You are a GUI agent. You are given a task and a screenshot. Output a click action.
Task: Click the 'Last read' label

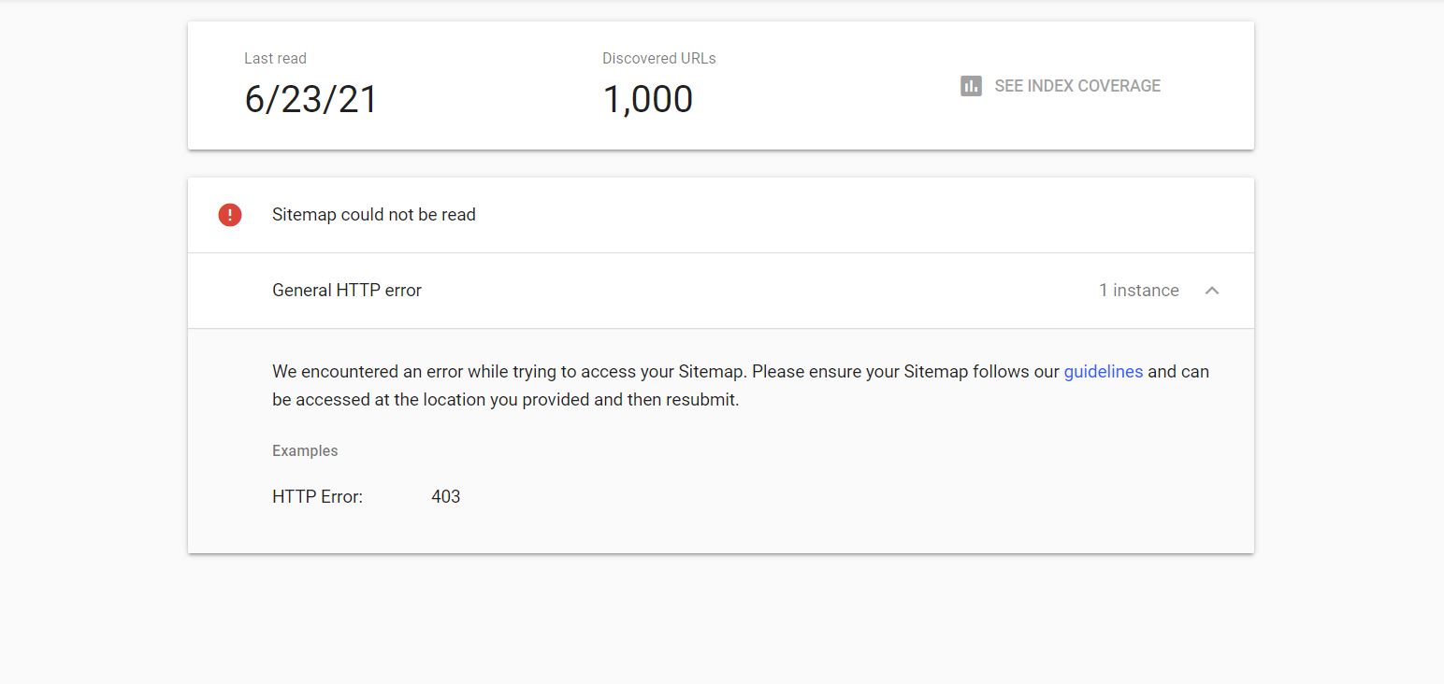(275, 58)
